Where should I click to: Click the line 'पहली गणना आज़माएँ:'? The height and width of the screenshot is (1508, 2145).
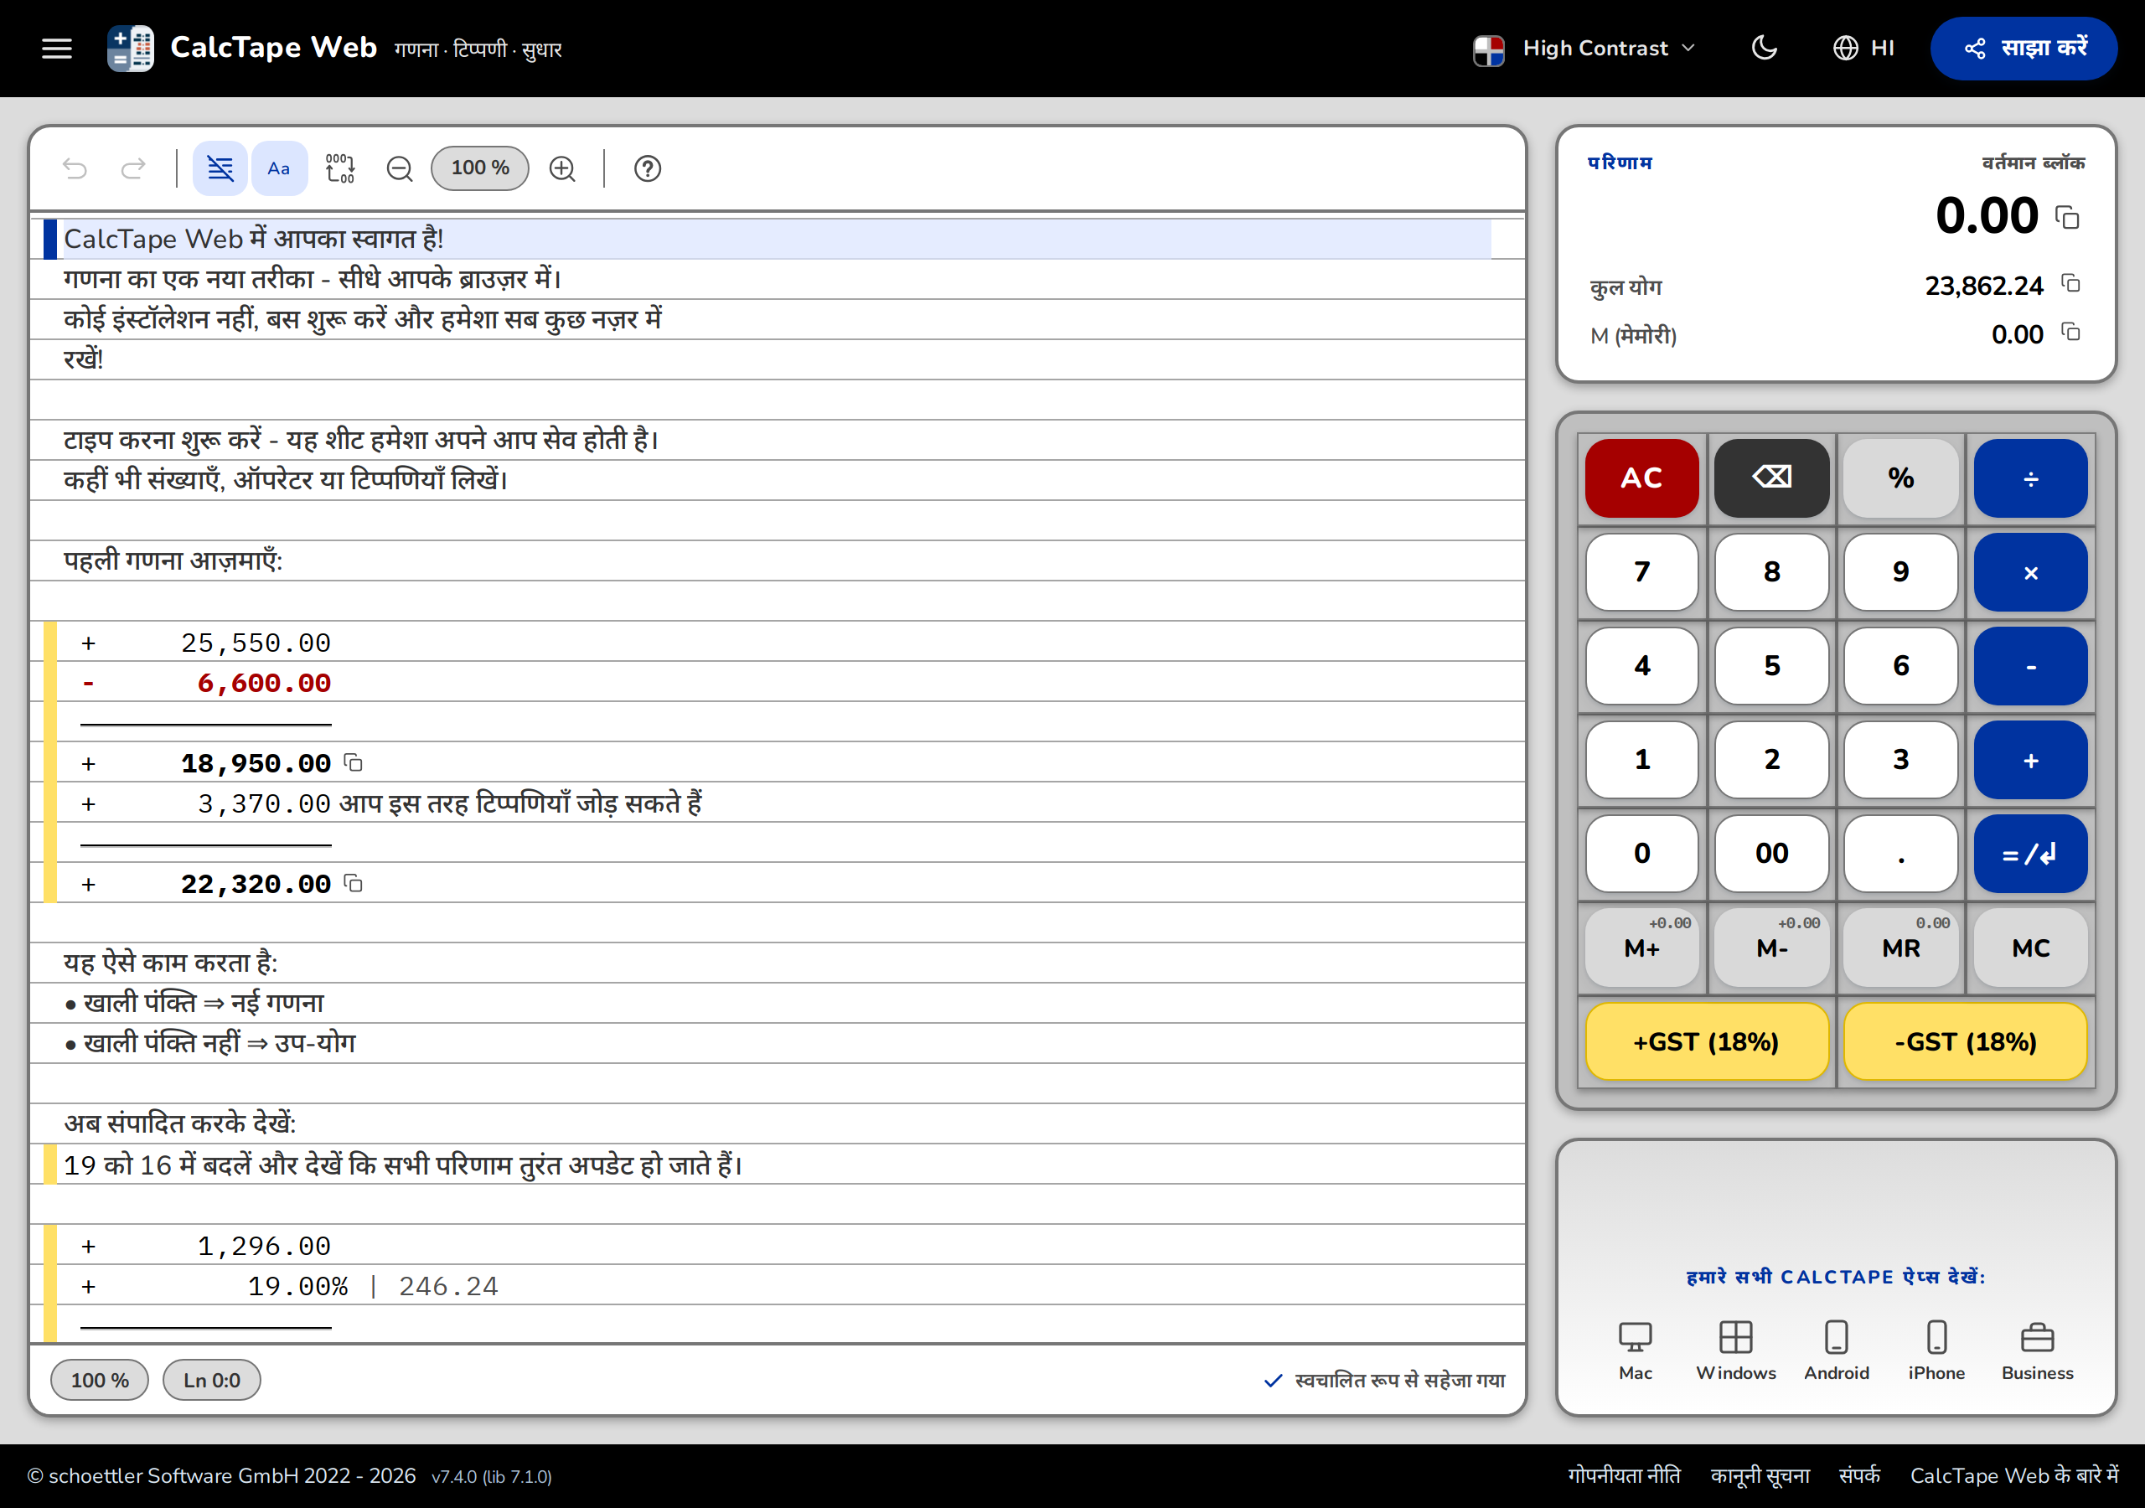(x=173, y=560)
